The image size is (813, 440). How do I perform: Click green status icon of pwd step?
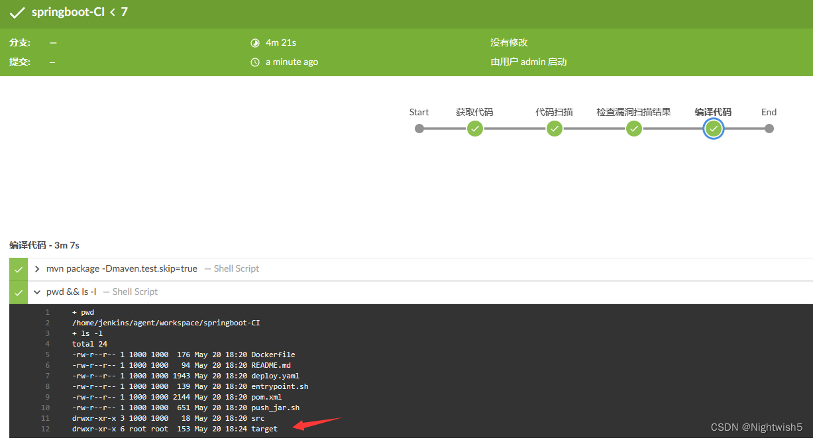point(19,292)
